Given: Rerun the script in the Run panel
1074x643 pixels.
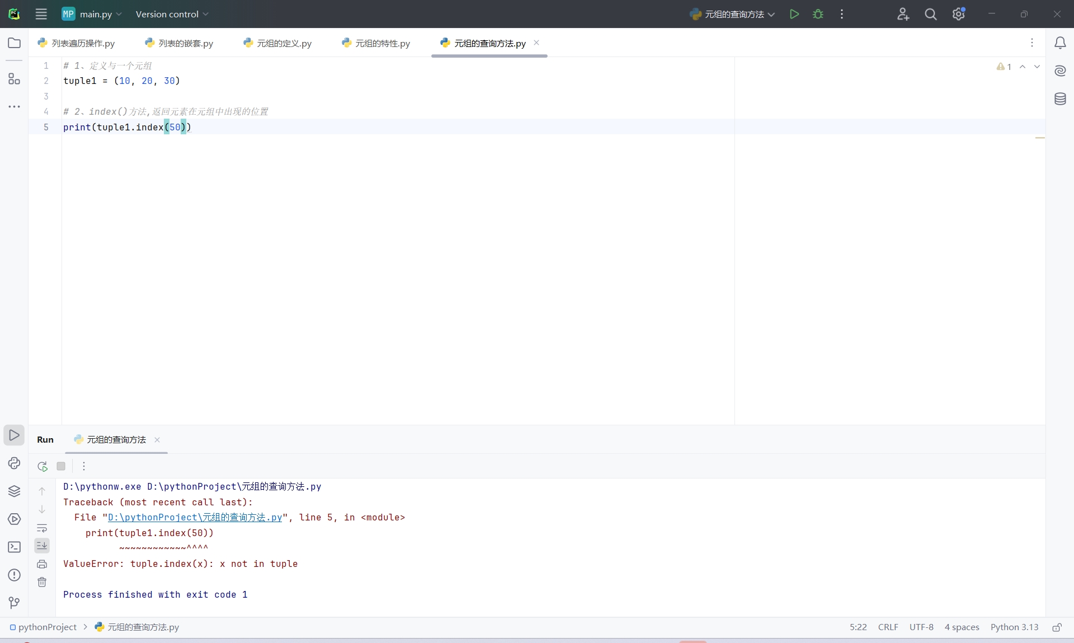Looking at the screenshot, I should click(x=43, y=466).
